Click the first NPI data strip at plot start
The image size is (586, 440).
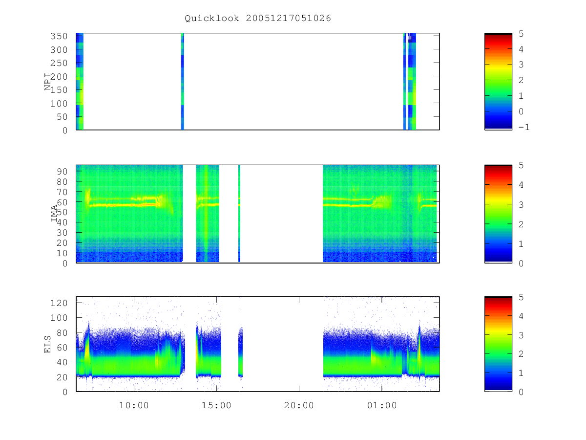pos(80,81)
